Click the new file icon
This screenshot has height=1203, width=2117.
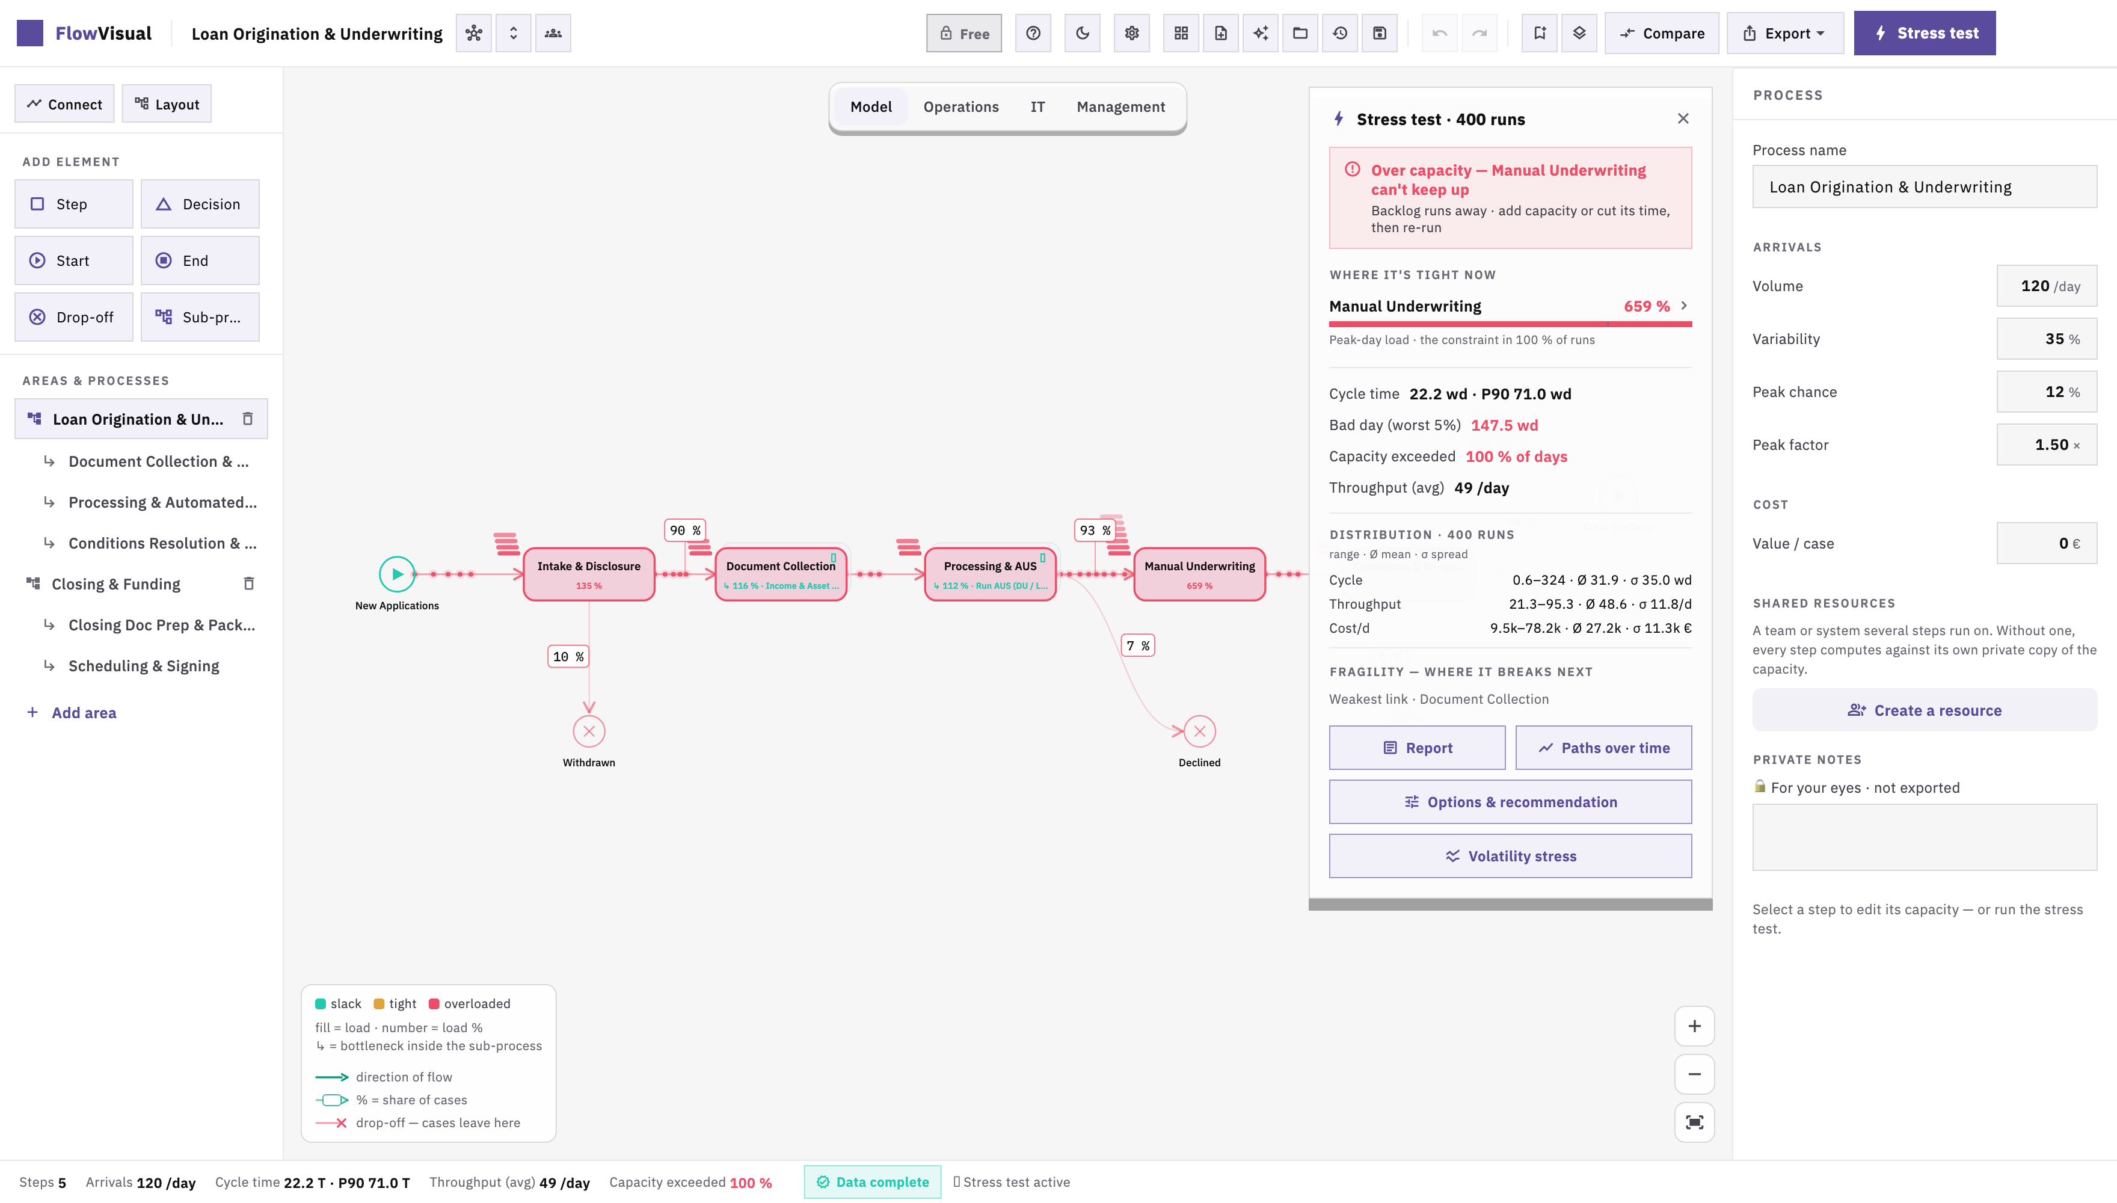pyautogui.click(x=1221, y=33)
